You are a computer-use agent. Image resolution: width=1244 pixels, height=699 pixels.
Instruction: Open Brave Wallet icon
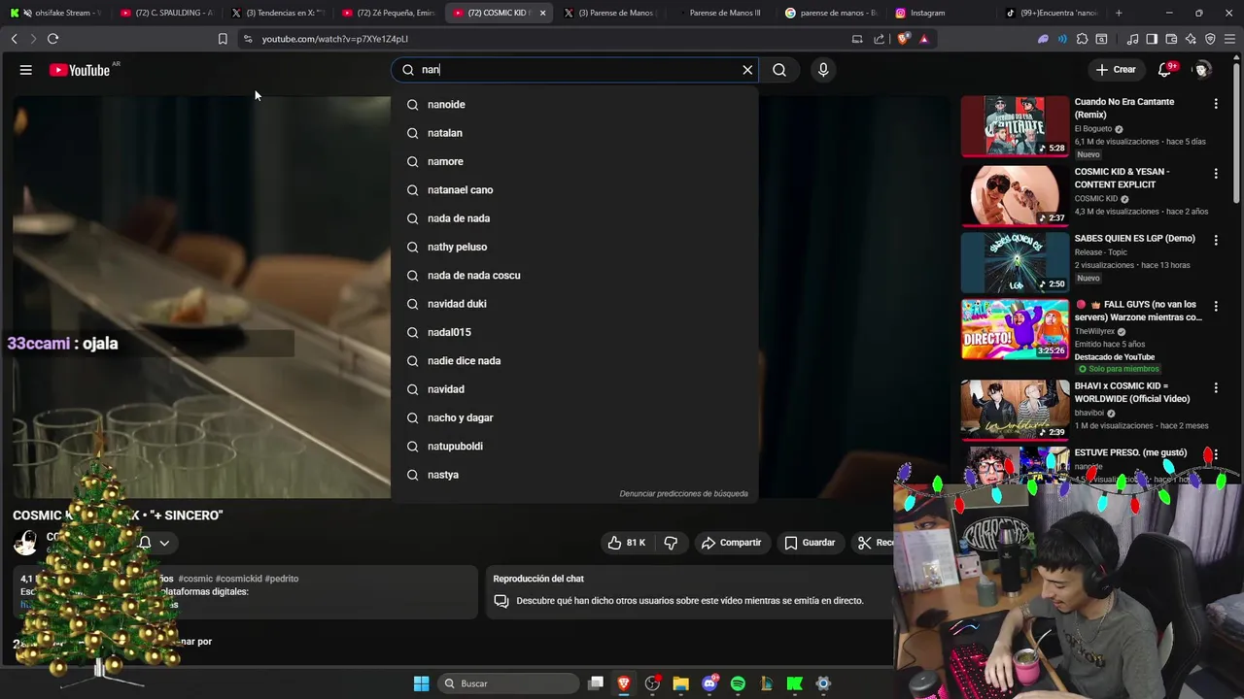[1171, 39]
